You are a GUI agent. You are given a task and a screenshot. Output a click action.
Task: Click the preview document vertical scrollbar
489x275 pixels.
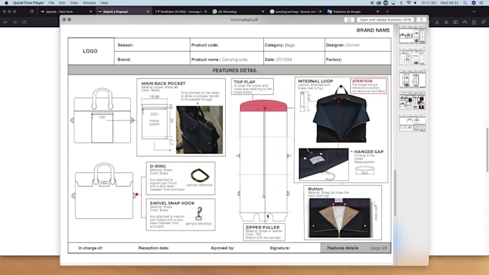[x=395, y=193]
